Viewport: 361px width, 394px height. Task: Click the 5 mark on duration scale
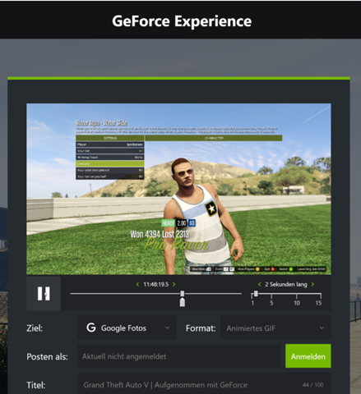tap(271, 303)
